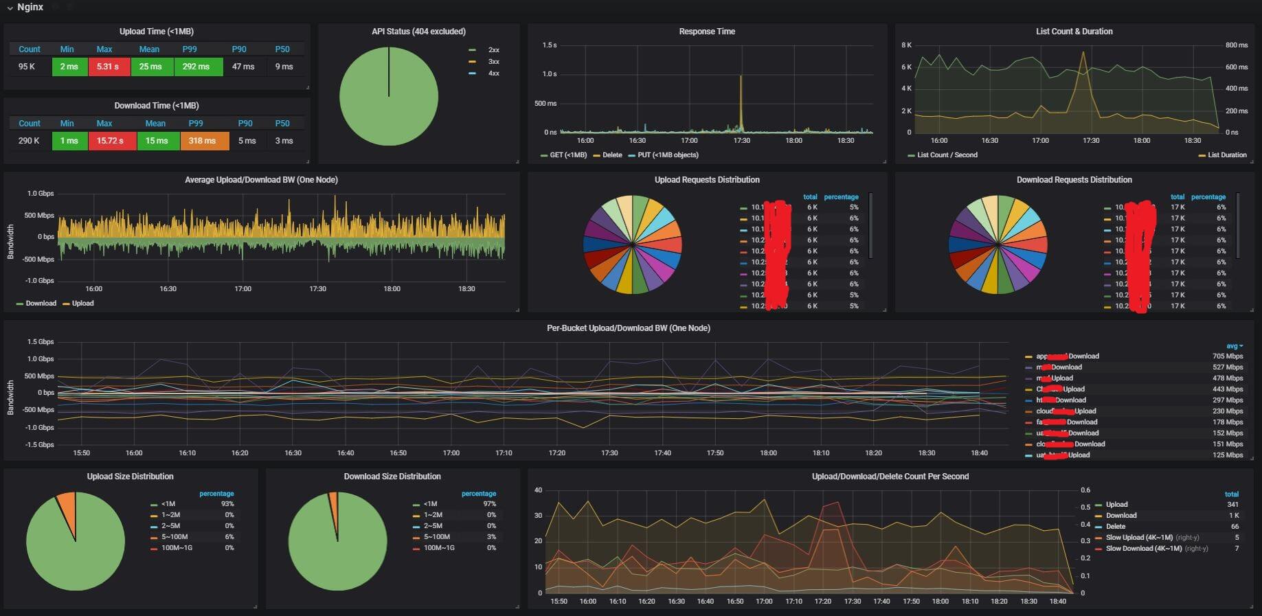
Task: Open the Response Time panel title menu
Action: (706, 32)
